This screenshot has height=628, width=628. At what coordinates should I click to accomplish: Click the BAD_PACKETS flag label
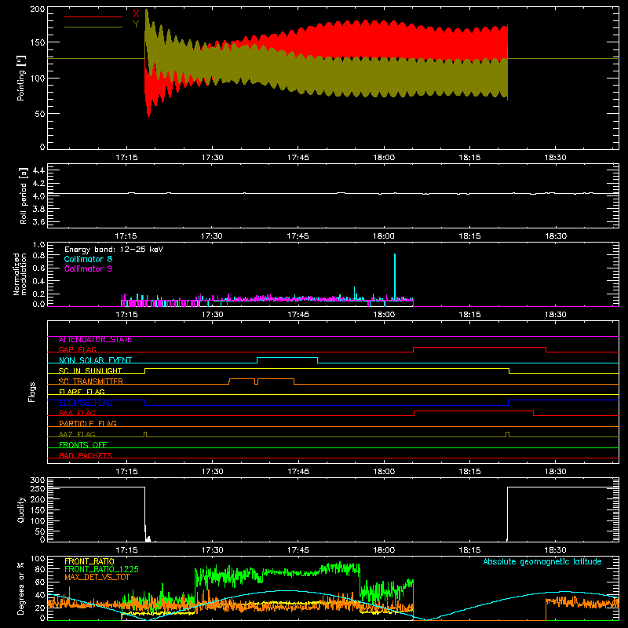click(x=86, y=455)
